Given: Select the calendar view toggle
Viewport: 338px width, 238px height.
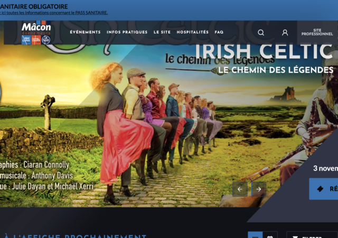Looking at the screenshot, I should click(x=270, y=235).
